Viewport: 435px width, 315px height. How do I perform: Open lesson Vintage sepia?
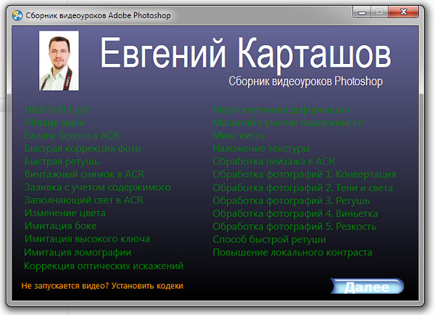coord(54,123)
